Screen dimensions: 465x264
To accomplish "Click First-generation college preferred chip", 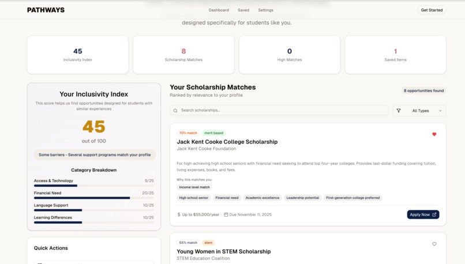I will tap(352, 198).
